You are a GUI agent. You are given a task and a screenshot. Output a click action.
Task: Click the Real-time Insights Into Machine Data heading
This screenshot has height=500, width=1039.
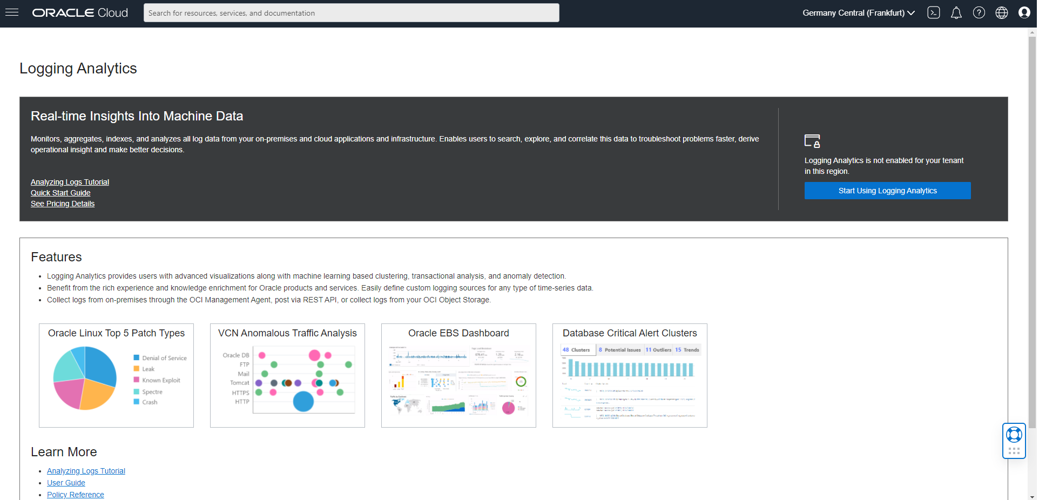137,116
